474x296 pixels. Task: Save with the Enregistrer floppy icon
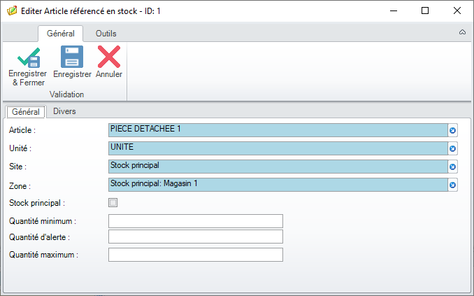click(72, 57)
